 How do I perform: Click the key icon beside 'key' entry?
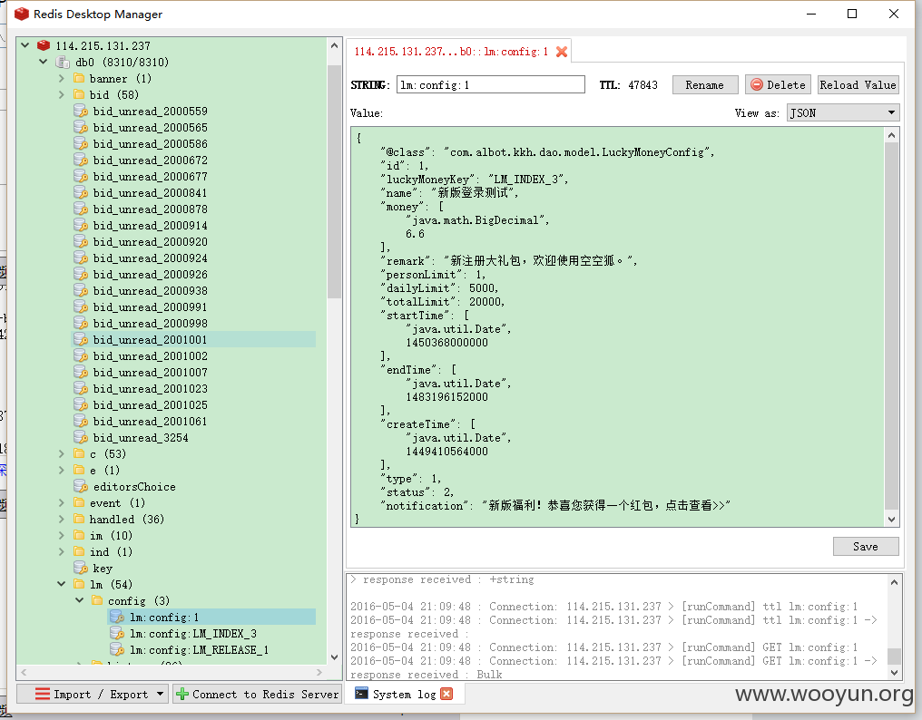(x=81, y=568)
